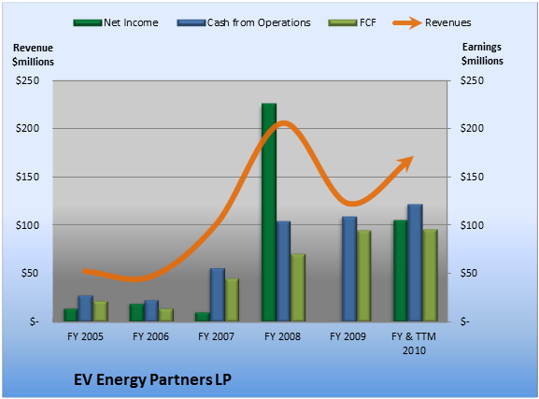This screenshot has height=399, width=539.
Task: Select the FY 2009 FCF bar
Action: coord(363,276)
